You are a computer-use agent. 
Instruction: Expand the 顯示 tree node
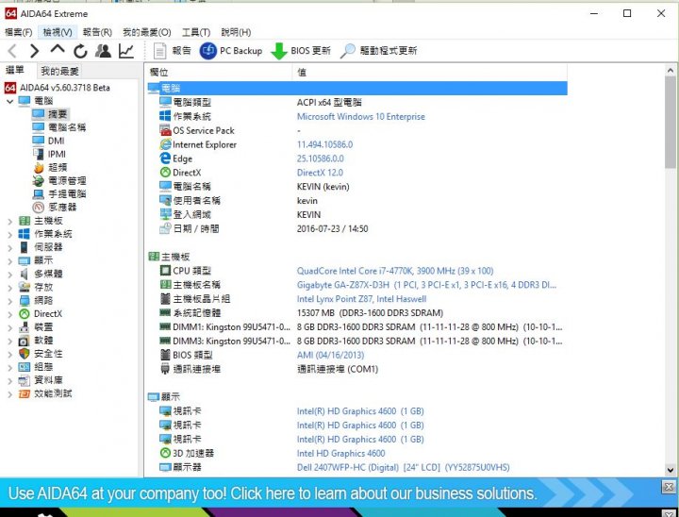tap(9, 261)
